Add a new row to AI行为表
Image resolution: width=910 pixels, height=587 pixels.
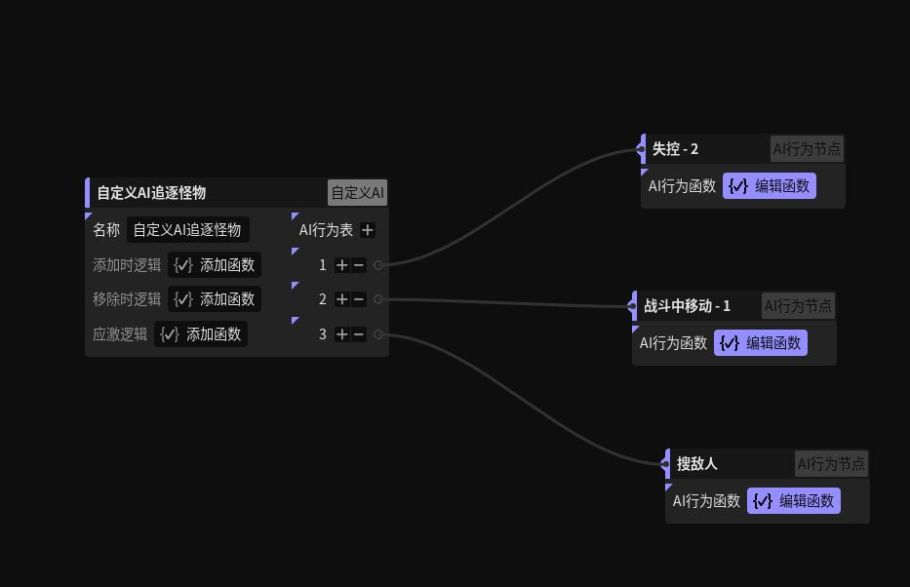click(x=368, y=230)
